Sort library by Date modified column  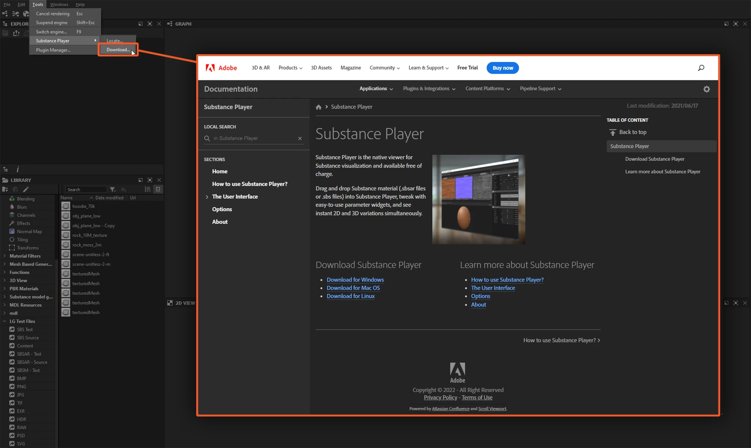click(x=109, y=198)
